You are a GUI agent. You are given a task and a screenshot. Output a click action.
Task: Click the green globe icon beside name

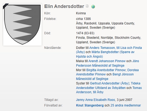(93, 6)
